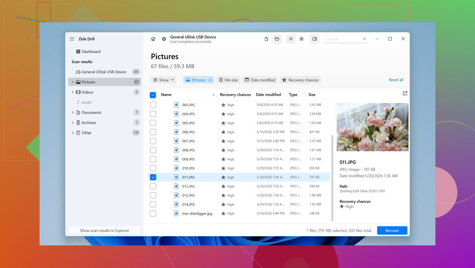Screen dimensions: 475x268
Task: Click the file list vertical scrollbar
Action: (332, 178)
